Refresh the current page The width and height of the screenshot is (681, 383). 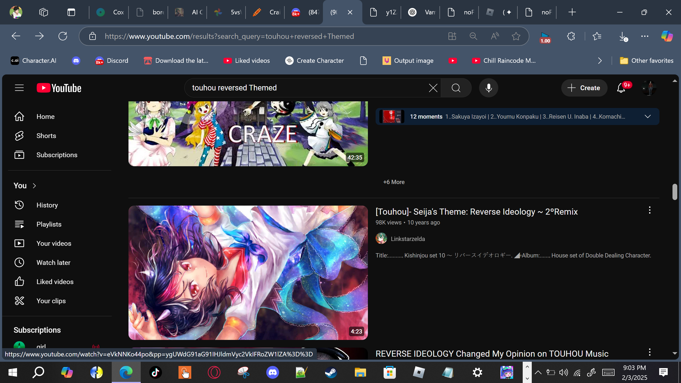pos(63,36)
